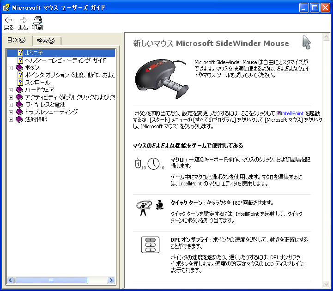Click the content pane scroll-down arrow
The height and width of the screenshot is (291, 333).
click(326, 284)
